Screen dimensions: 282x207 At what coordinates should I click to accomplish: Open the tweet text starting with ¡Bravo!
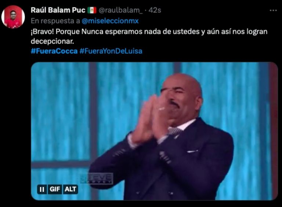coord(149,36)
